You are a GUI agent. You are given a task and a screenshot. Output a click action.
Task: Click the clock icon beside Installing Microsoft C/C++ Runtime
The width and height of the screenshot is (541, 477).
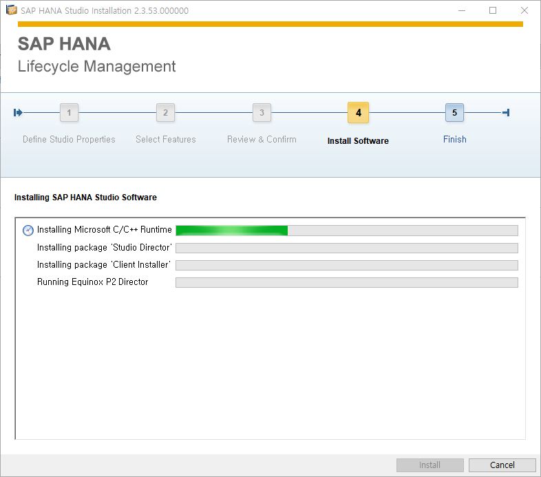[28, 230]
